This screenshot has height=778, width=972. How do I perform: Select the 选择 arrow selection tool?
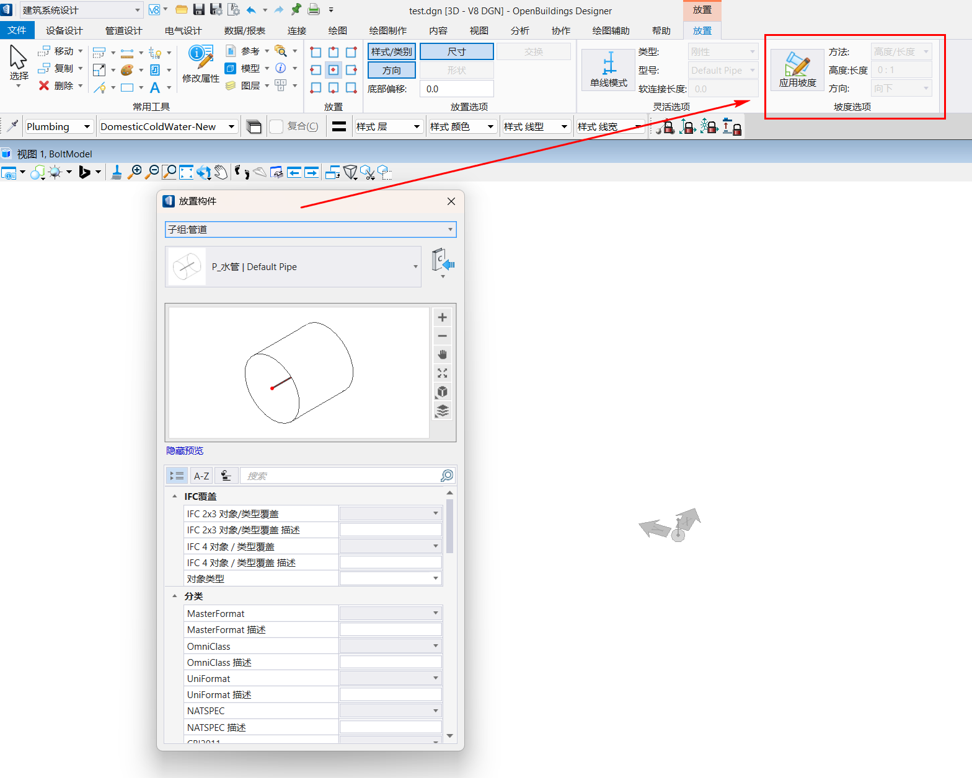[19, 64]
